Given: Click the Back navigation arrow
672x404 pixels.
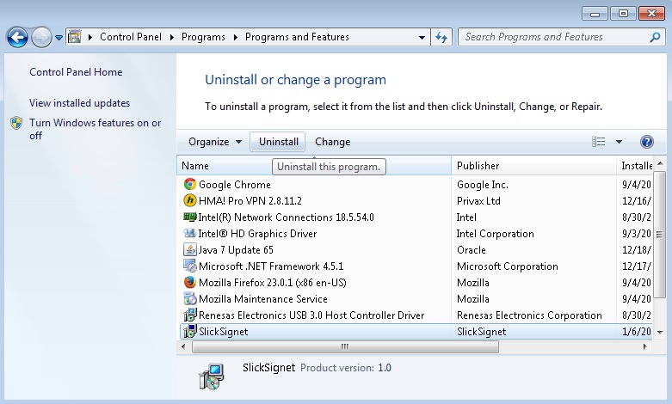Looking at the screenshot, I should 17,38.
